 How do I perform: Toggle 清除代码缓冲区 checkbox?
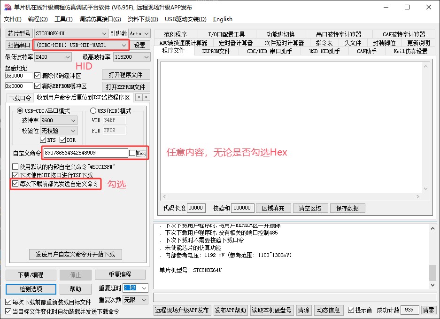tap(37, 76)
